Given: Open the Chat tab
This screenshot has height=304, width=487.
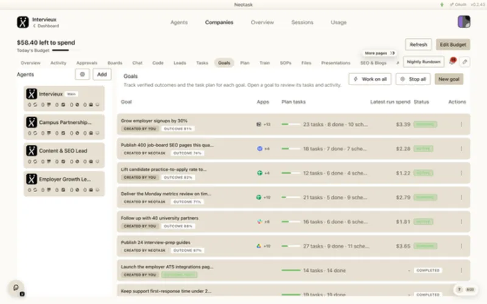Looking at the screenshot, I should click(x=138, y=63).
